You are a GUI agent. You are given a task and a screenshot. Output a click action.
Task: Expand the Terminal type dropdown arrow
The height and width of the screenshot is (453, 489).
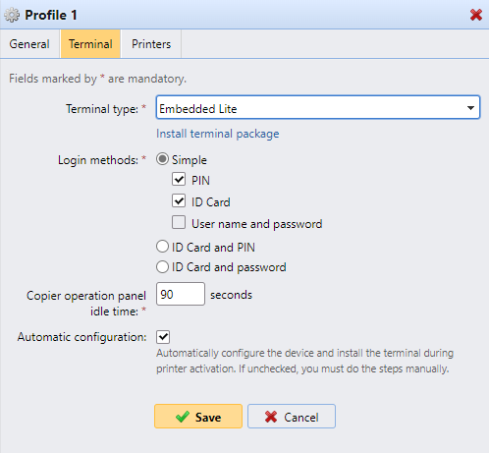(470, 108)
